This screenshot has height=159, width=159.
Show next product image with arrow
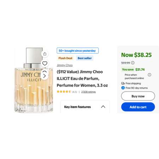(45, 76)
